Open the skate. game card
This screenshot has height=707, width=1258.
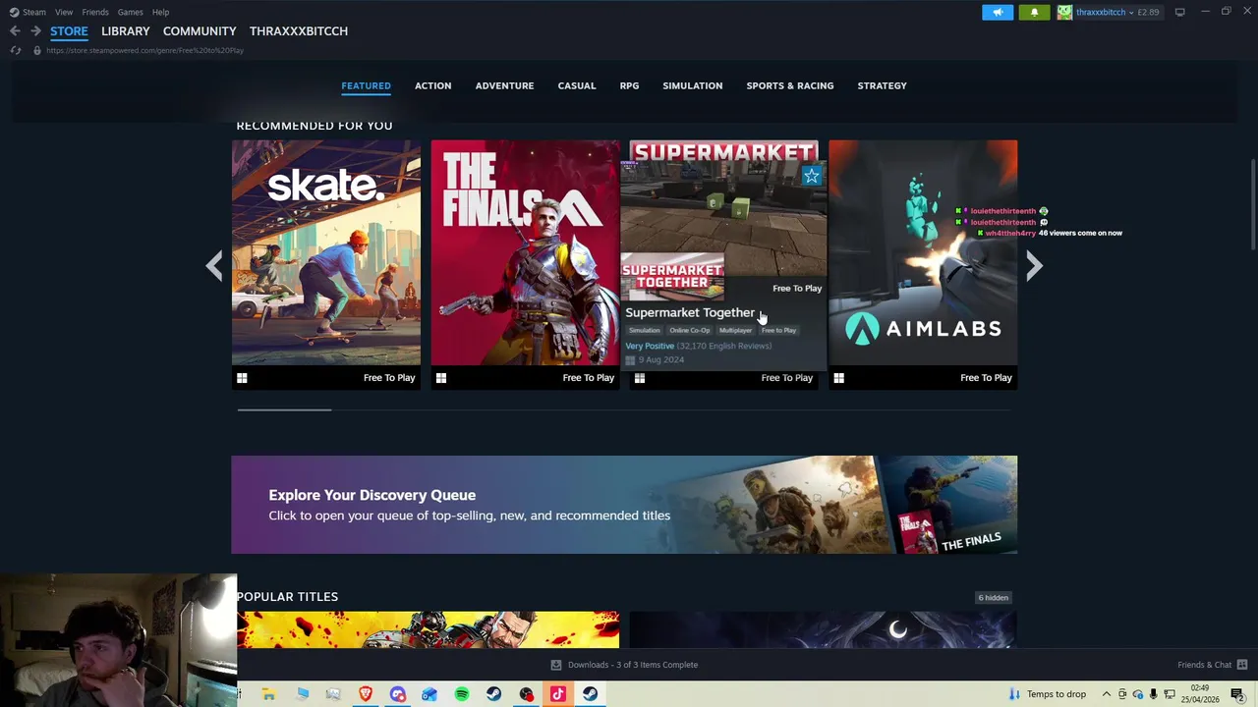[x=326, y=264]
